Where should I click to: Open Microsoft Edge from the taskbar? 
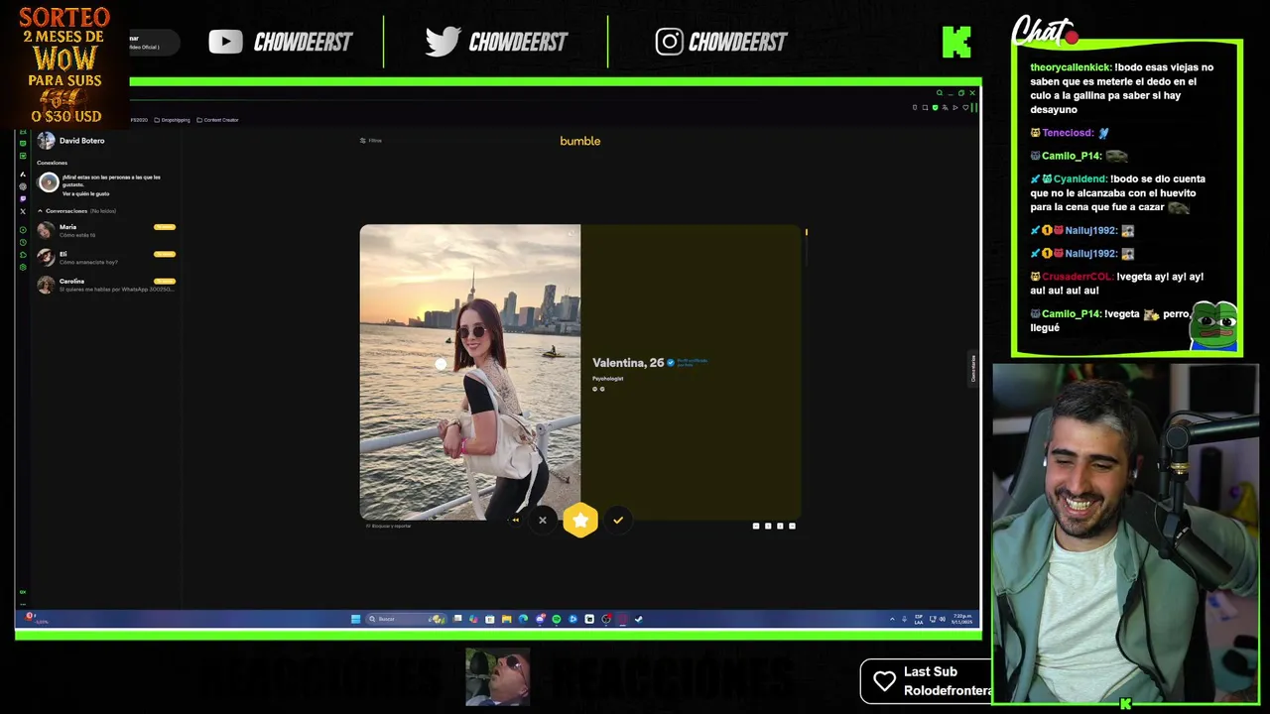click(x=523, y=619)
